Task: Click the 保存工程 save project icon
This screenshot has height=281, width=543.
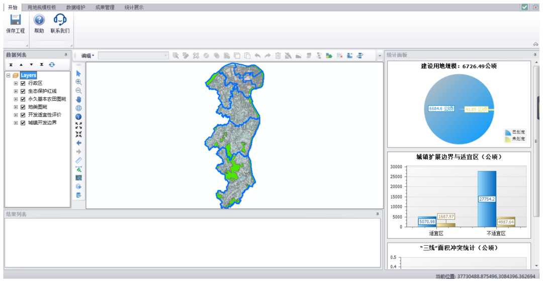Action: pyautogui.click(x=16, y=20)
